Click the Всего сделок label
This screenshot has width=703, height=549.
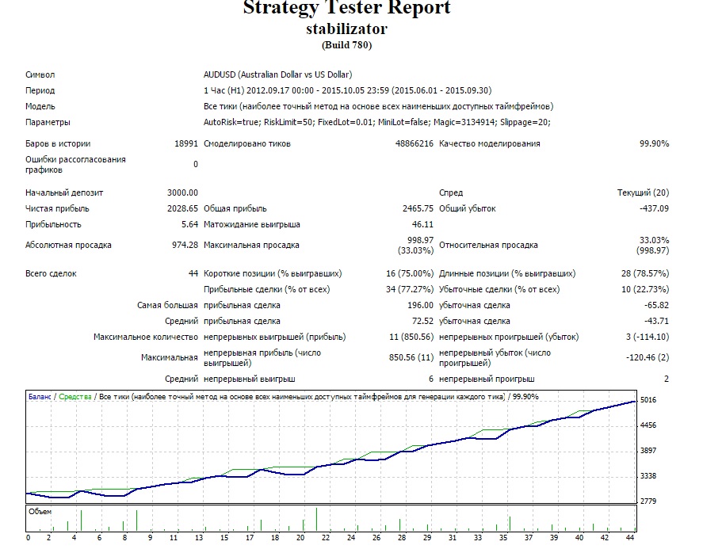(51, 274)
